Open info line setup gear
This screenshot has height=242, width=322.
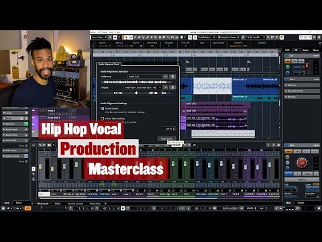[x=320, y=43]
